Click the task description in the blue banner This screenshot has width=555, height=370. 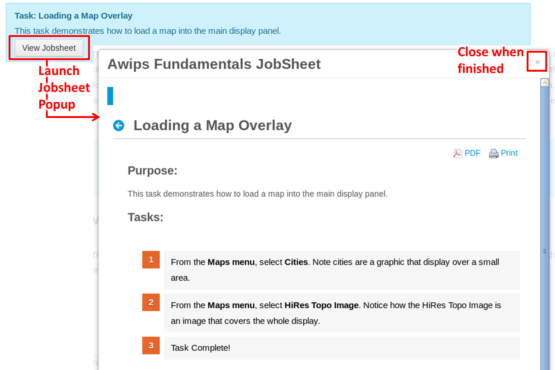[148, 31]
